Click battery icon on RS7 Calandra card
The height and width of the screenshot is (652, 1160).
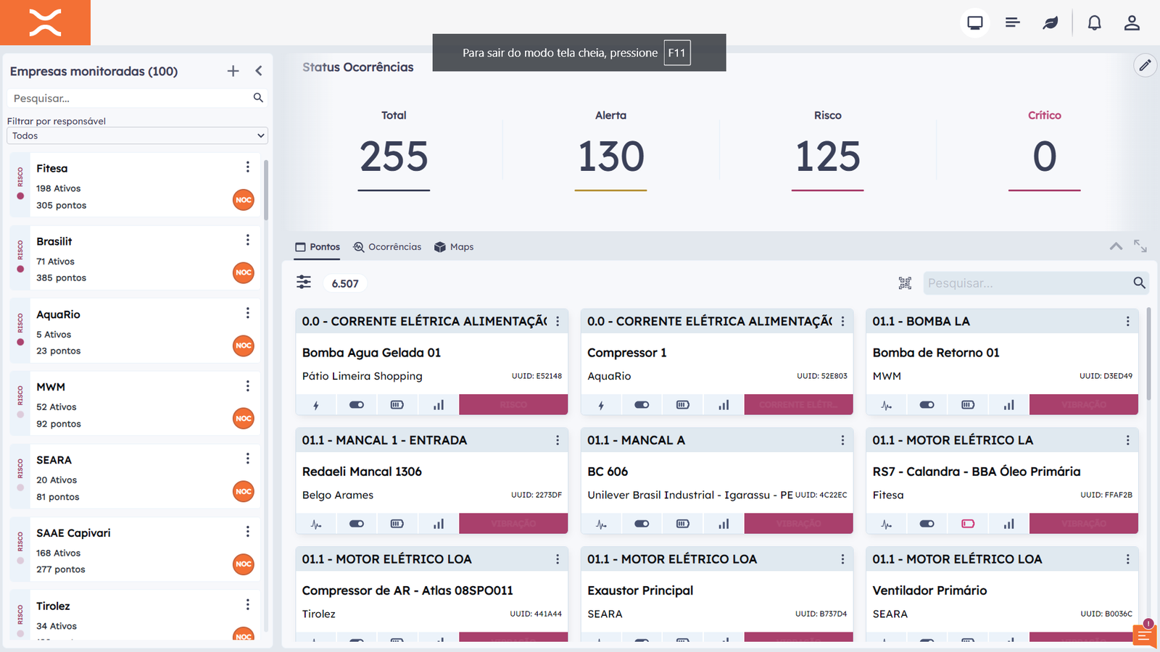coord(968,524)
